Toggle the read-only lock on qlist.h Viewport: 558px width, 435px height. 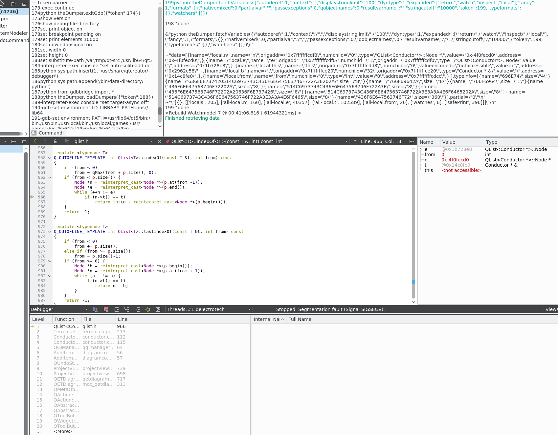(x=55, y=141)
